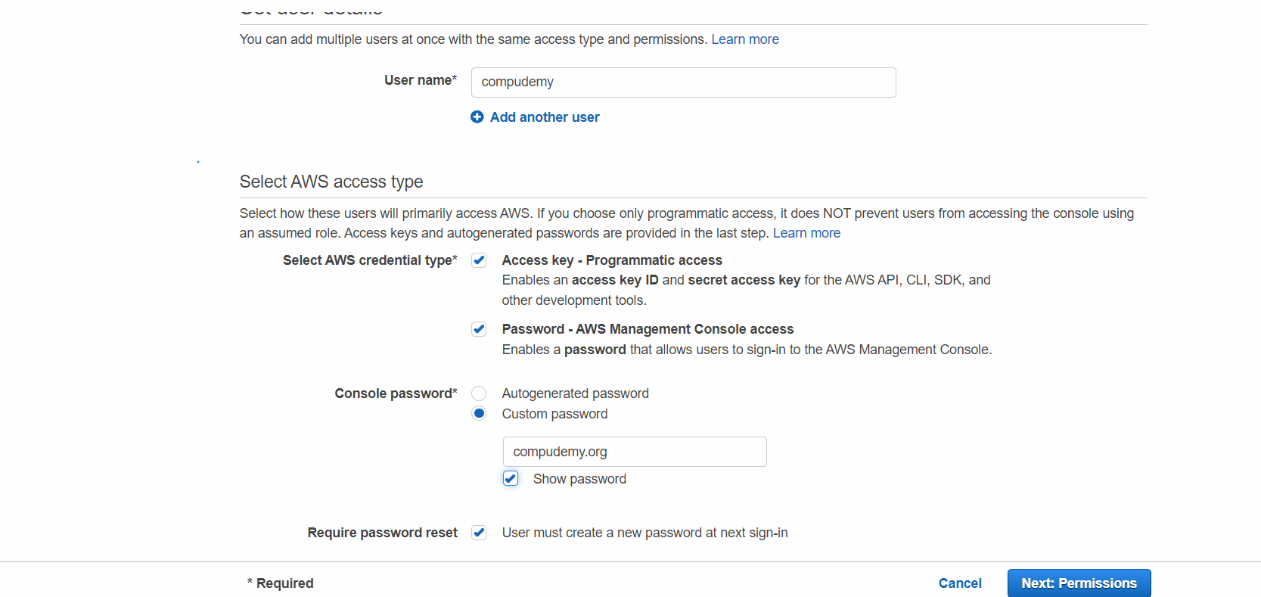Image resolution: width=1261 pixels, height=597 pixels.
Task: Uncheck the Require password reset checkbox
Action: [x=479, y=533]
